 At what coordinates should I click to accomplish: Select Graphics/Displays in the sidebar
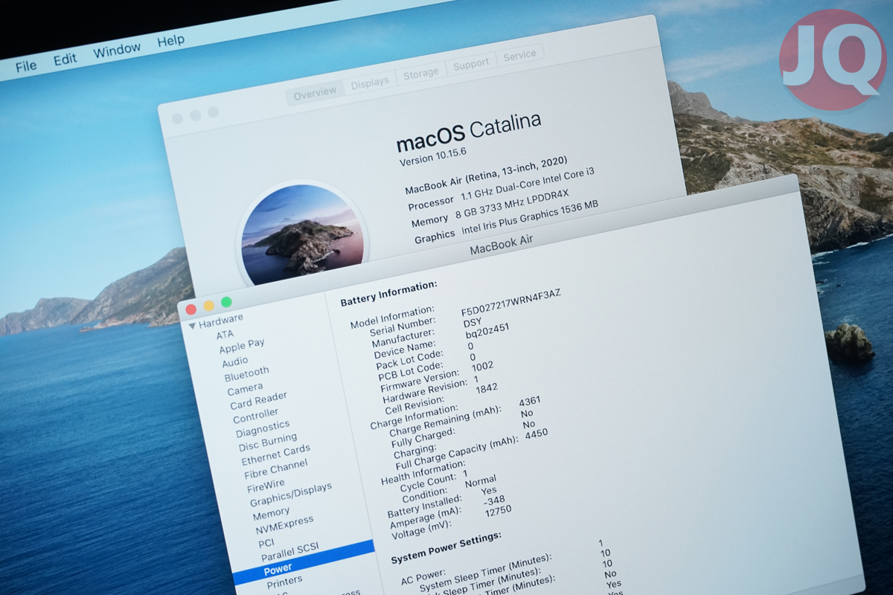[x=291, y=495]
